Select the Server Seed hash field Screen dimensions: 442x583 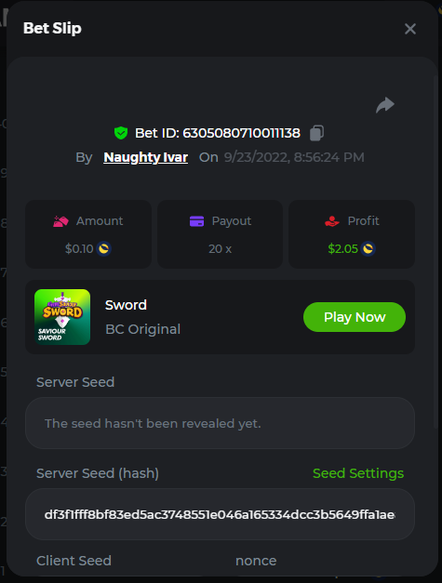click(220, 514)
